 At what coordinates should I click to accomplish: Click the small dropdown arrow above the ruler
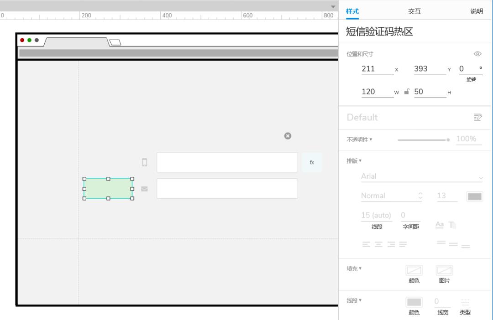coord(333,7)
